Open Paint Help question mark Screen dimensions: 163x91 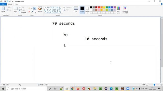(162, 4)
